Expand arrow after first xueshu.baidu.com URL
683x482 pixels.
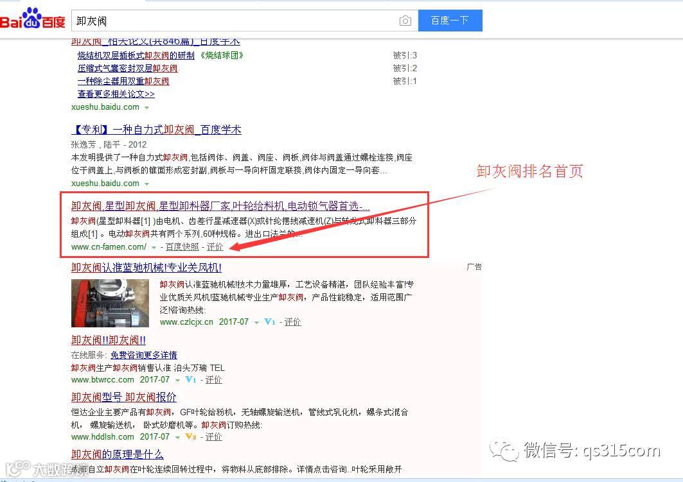click(146, 107)
